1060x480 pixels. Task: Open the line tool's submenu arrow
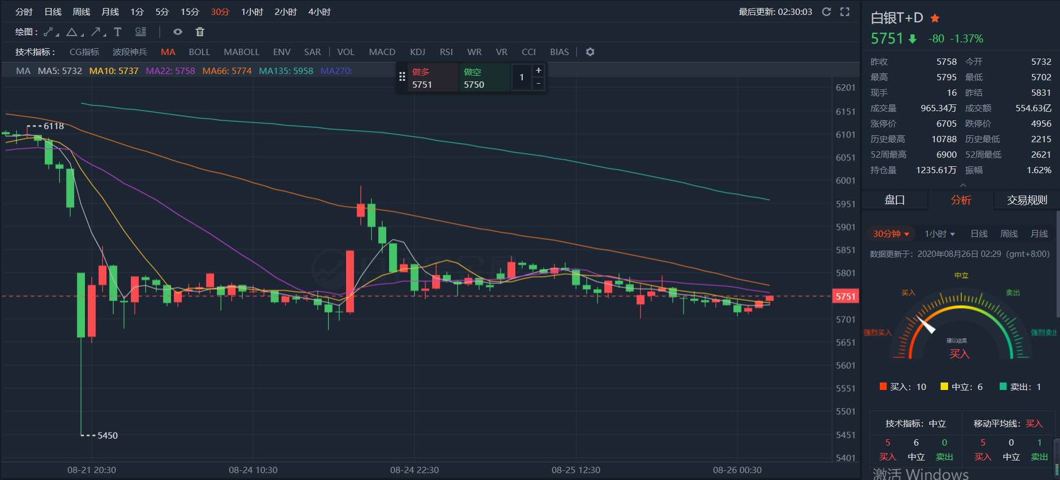tap(57, 34)
